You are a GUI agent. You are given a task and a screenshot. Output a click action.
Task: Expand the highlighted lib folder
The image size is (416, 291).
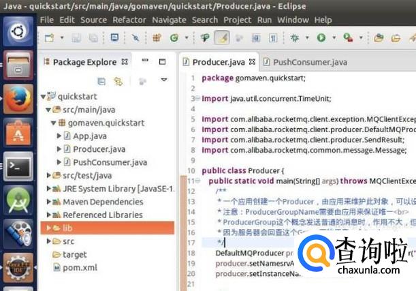click(x=48, y=228)
